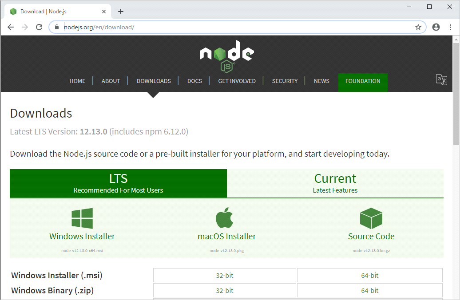This screenshot has height=300, width=460.
Task: Open the DOWNLOADS menu item
Action: [x=154, y=81]
